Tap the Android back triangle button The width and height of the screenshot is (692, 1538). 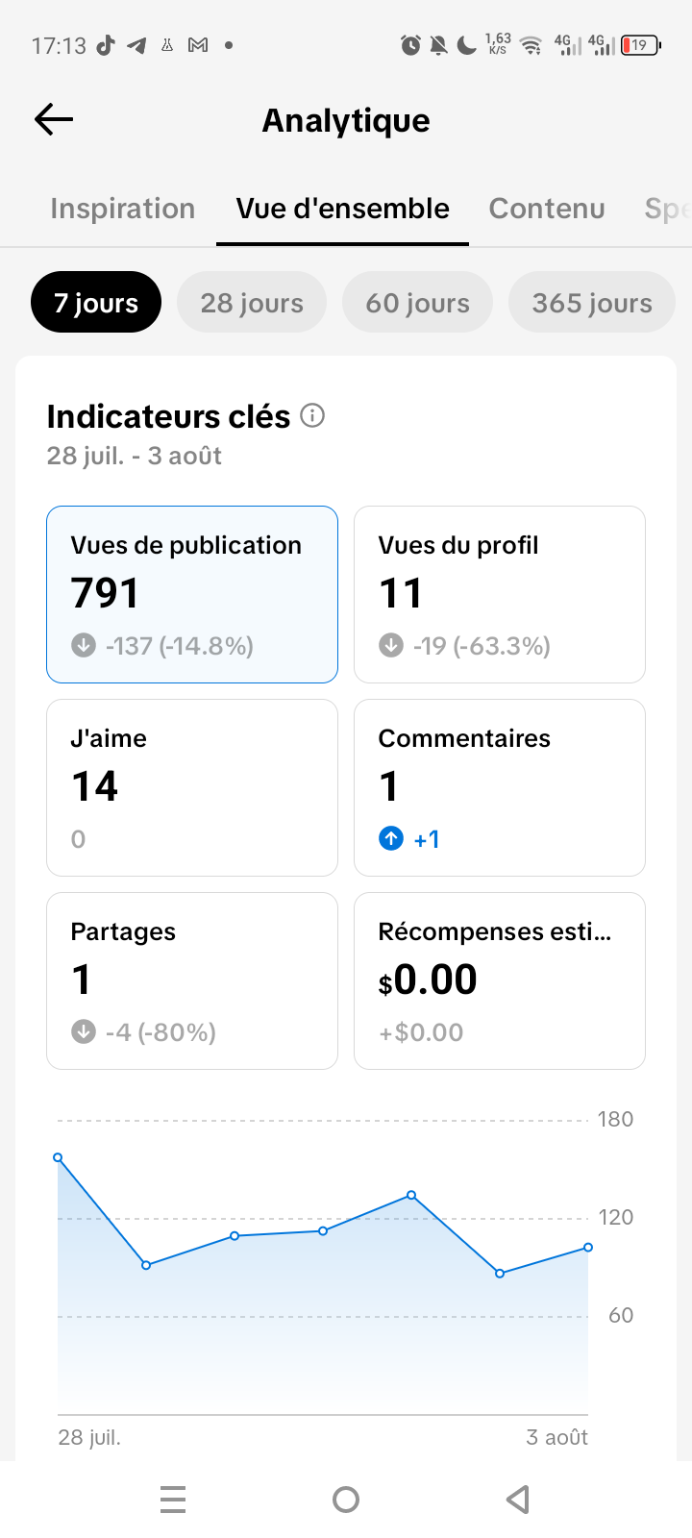click(x=518, y=1500)
